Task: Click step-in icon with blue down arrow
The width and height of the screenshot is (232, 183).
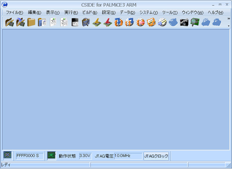Action: [119, 22]
